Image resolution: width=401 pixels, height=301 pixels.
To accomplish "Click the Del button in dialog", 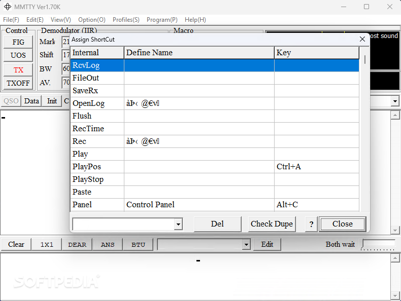I will click(x=217, y=224).
